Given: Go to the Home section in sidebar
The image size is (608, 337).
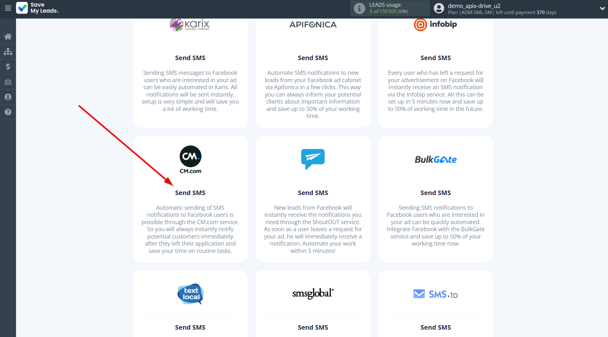Looking at the screenshot, I should (8, 36).
